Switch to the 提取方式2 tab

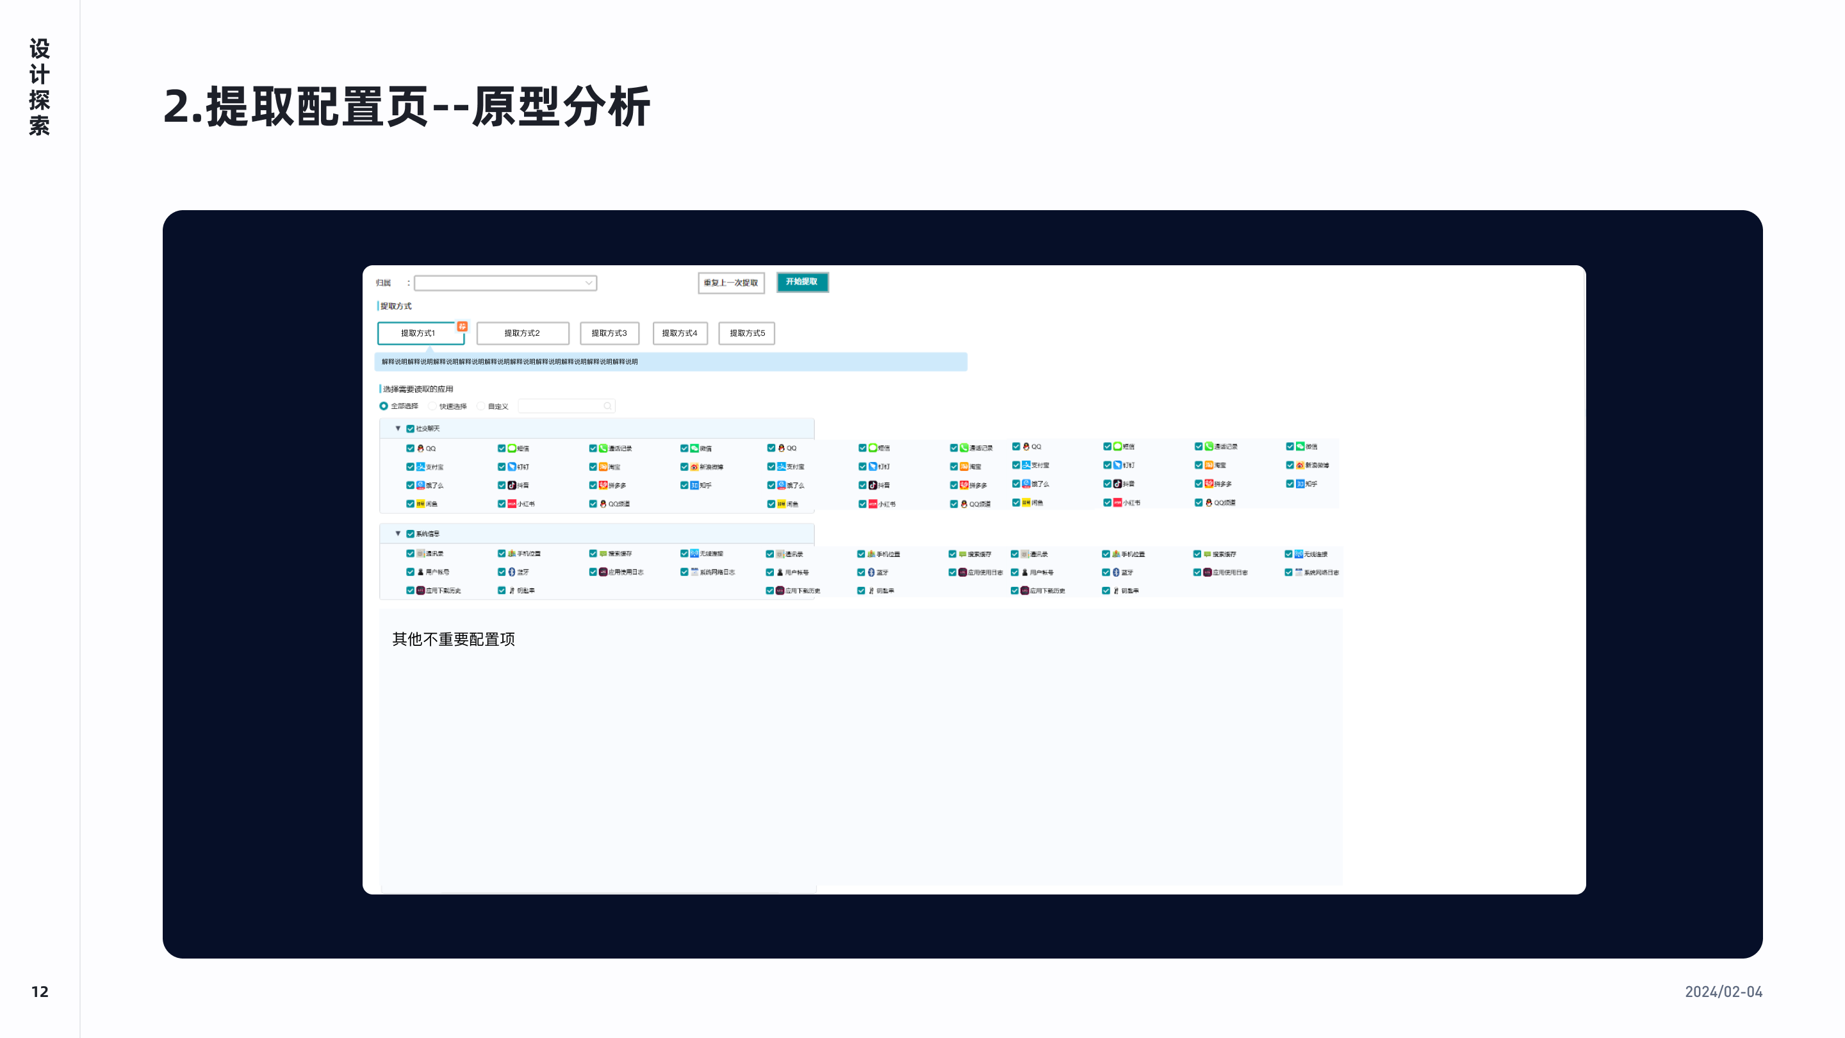(522, 333)
